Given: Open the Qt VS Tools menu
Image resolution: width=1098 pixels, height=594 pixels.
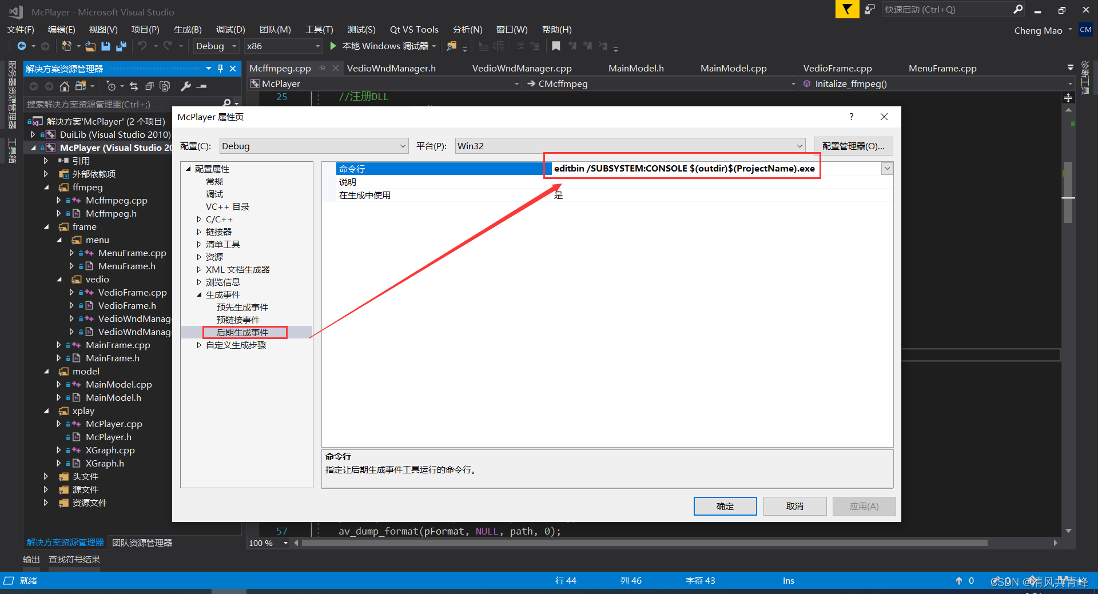Looking at the screenshot, I should [414, 30].
